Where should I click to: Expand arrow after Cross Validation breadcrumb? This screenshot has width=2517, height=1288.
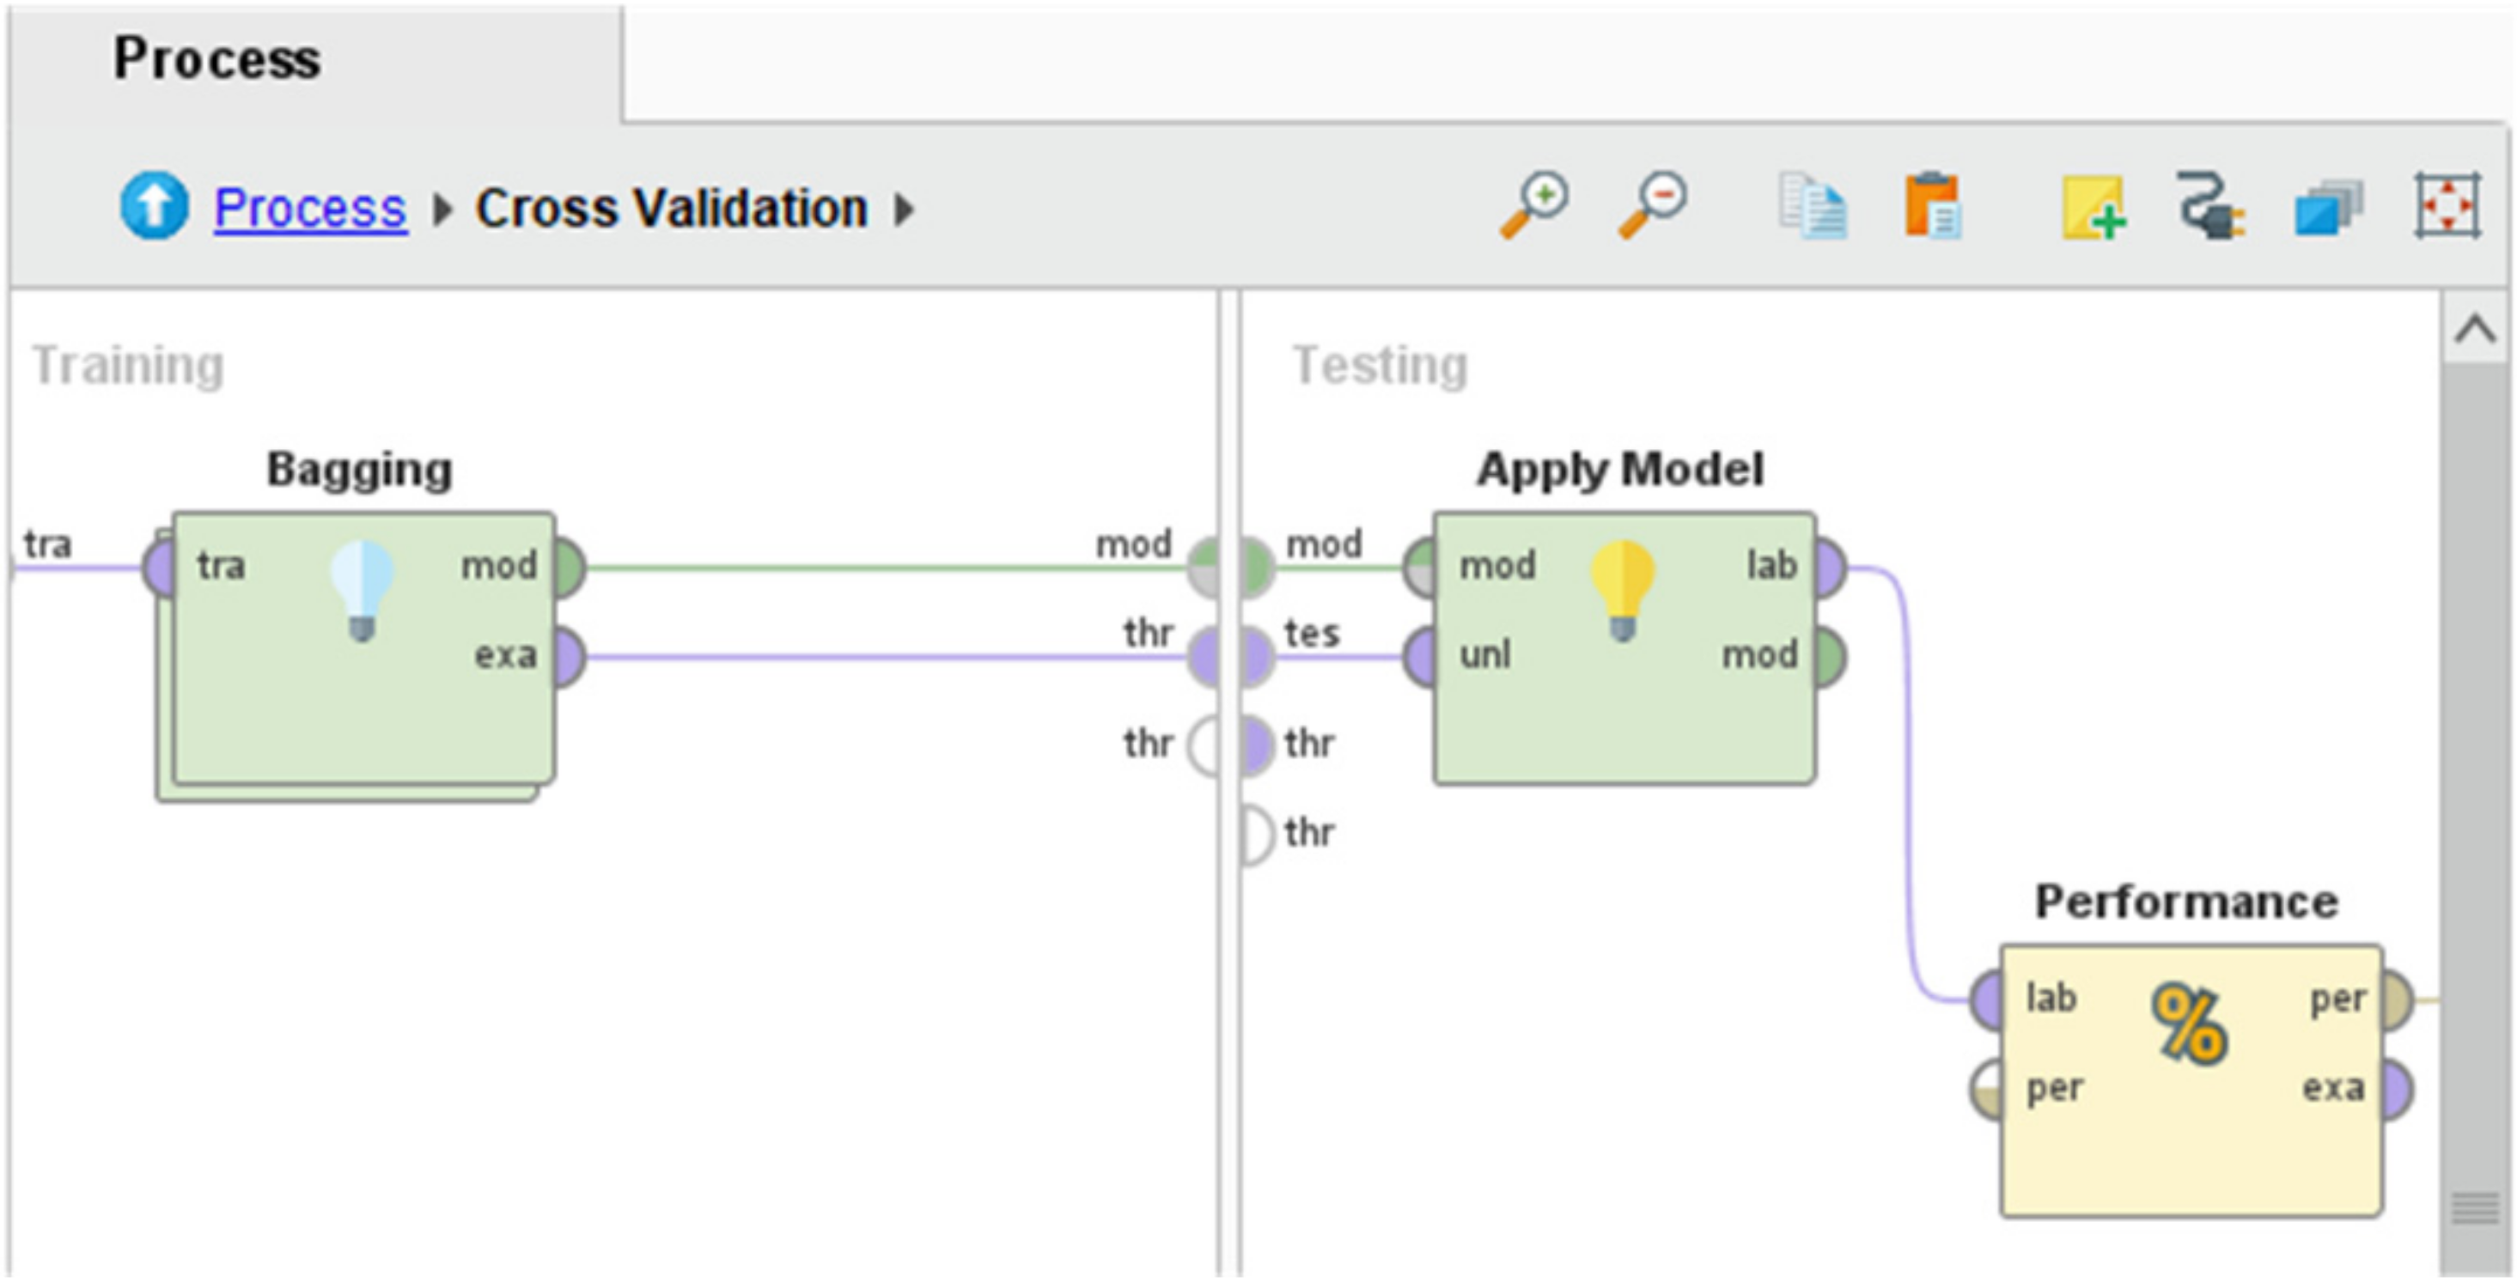pyautogui.click(x=904, y=209)
